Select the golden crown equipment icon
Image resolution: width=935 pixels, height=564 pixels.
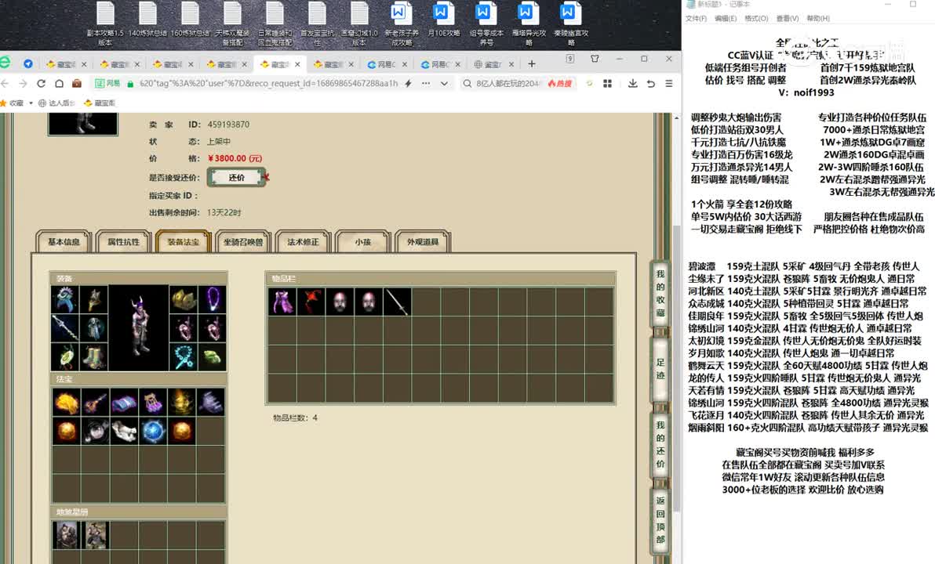pyautogui.click(x=184, y=299)
